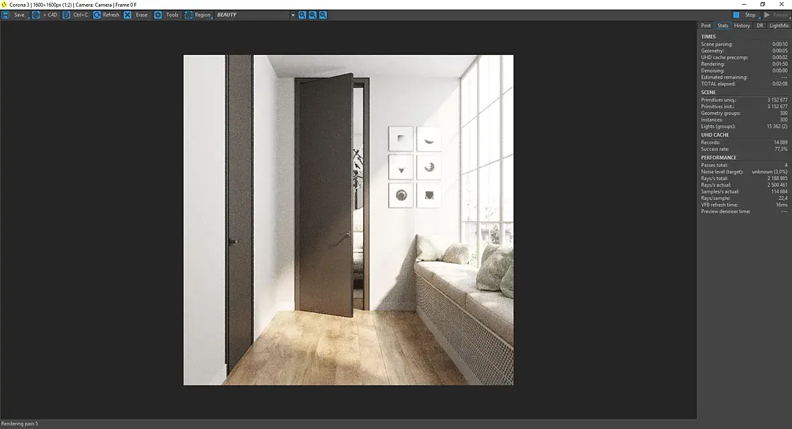Click the 'Primitives inst.' row
The height and width of the screenshot is (429, 792).
(x=744, y=107)
